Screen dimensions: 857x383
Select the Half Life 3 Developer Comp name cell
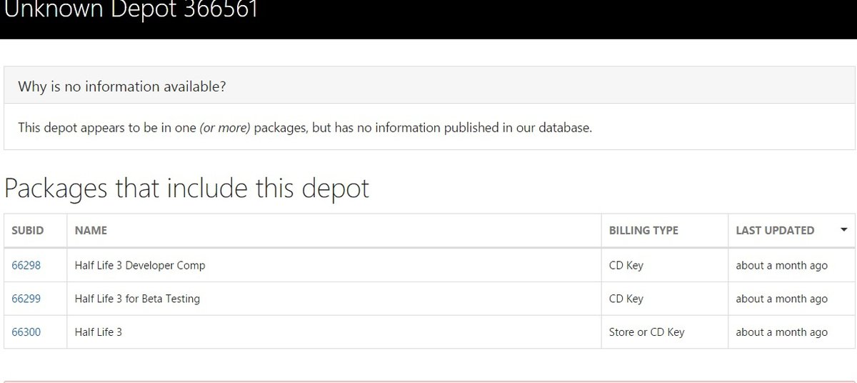[140, 265]
